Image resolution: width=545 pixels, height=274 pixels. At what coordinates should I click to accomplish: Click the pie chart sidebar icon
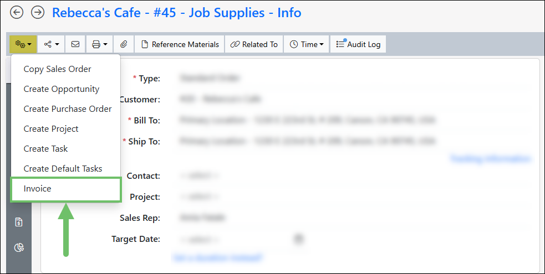pos(19,247)
